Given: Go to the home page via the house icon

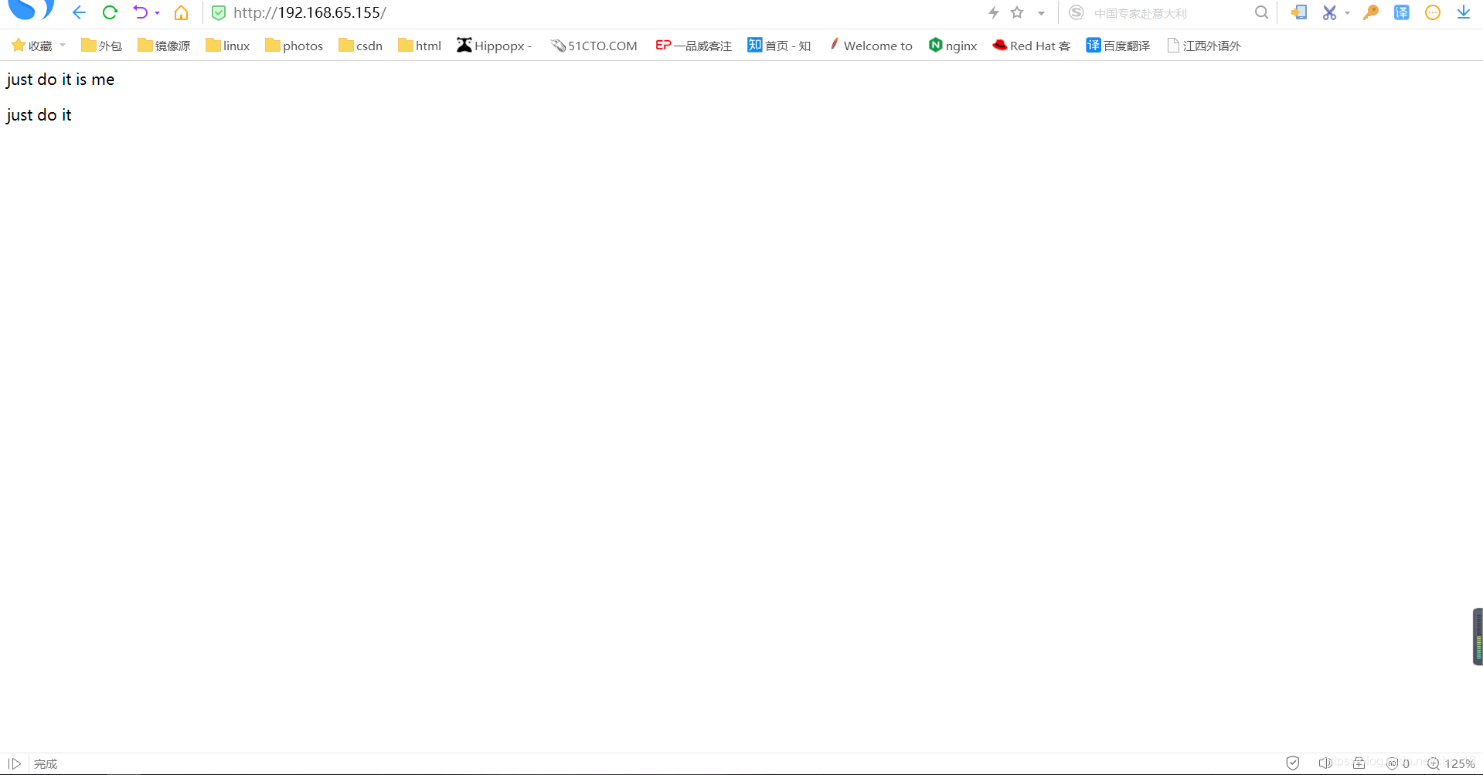Looking at the screenshot, I should (x=181, y=12).
